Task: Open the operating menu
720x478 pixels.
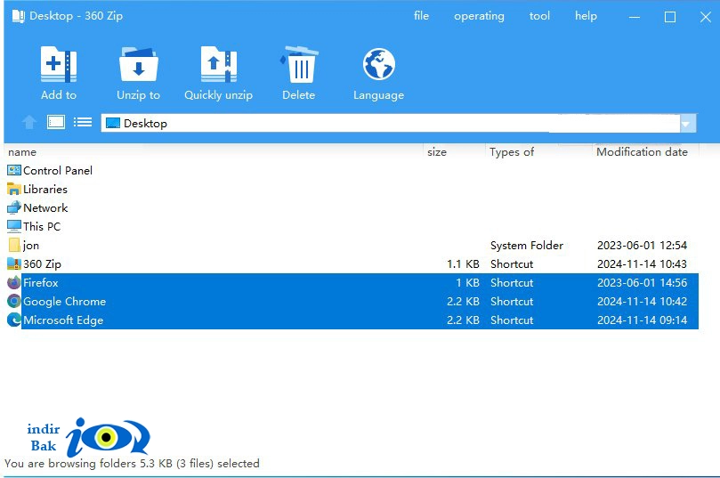Action: 479,16
